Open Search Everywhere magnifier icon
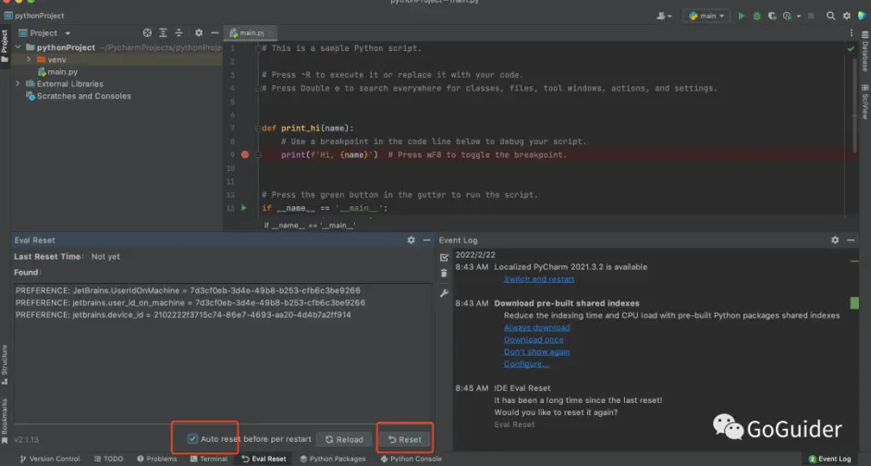The height and width of the screenshot is (466, 871). [830, 16]
